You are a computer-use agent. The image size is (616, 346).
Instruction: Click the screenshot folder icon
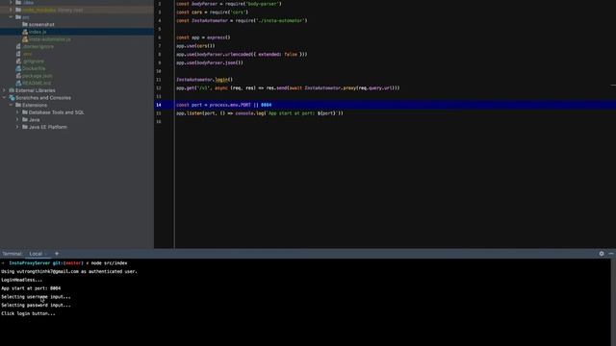25,24
